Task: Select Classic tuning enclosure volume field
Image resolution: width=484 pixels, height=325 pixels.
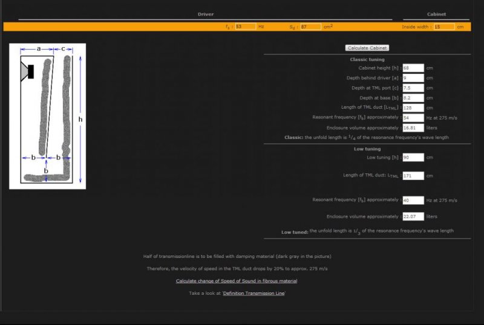Action: pos(413,127)
